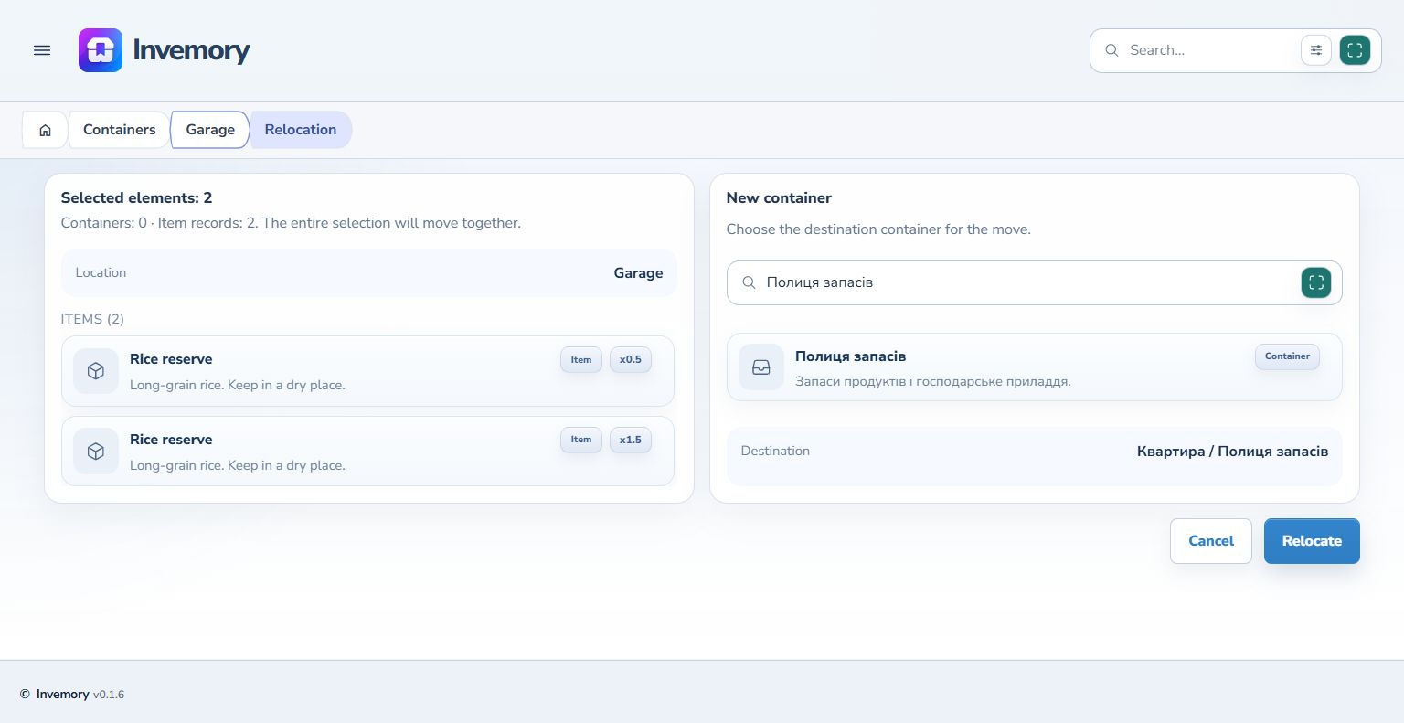Screen dimensions: 1404x723
Task: Open search filter settings icon
Action: [x=1316, y=50]
